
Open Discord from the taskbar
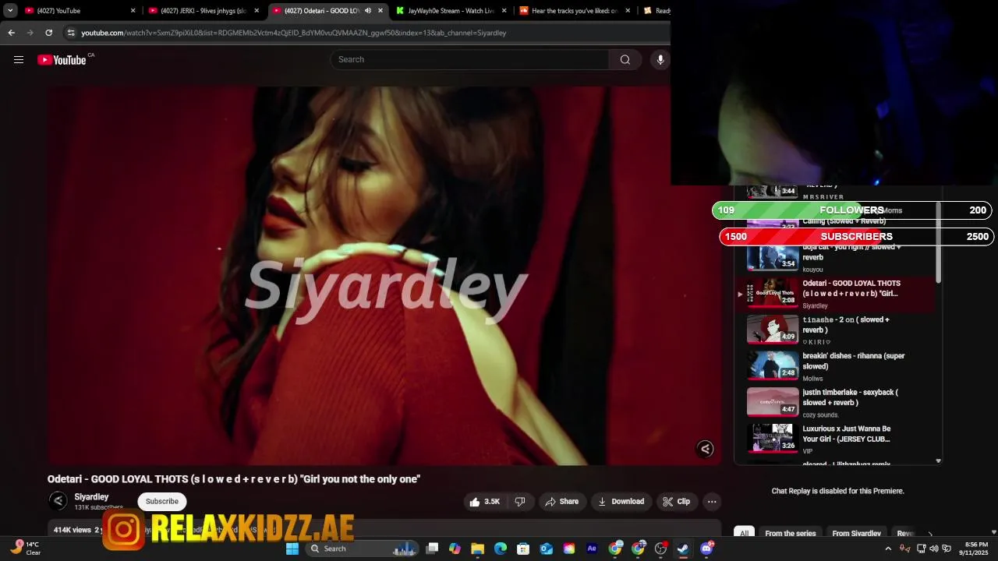[707, 549]
